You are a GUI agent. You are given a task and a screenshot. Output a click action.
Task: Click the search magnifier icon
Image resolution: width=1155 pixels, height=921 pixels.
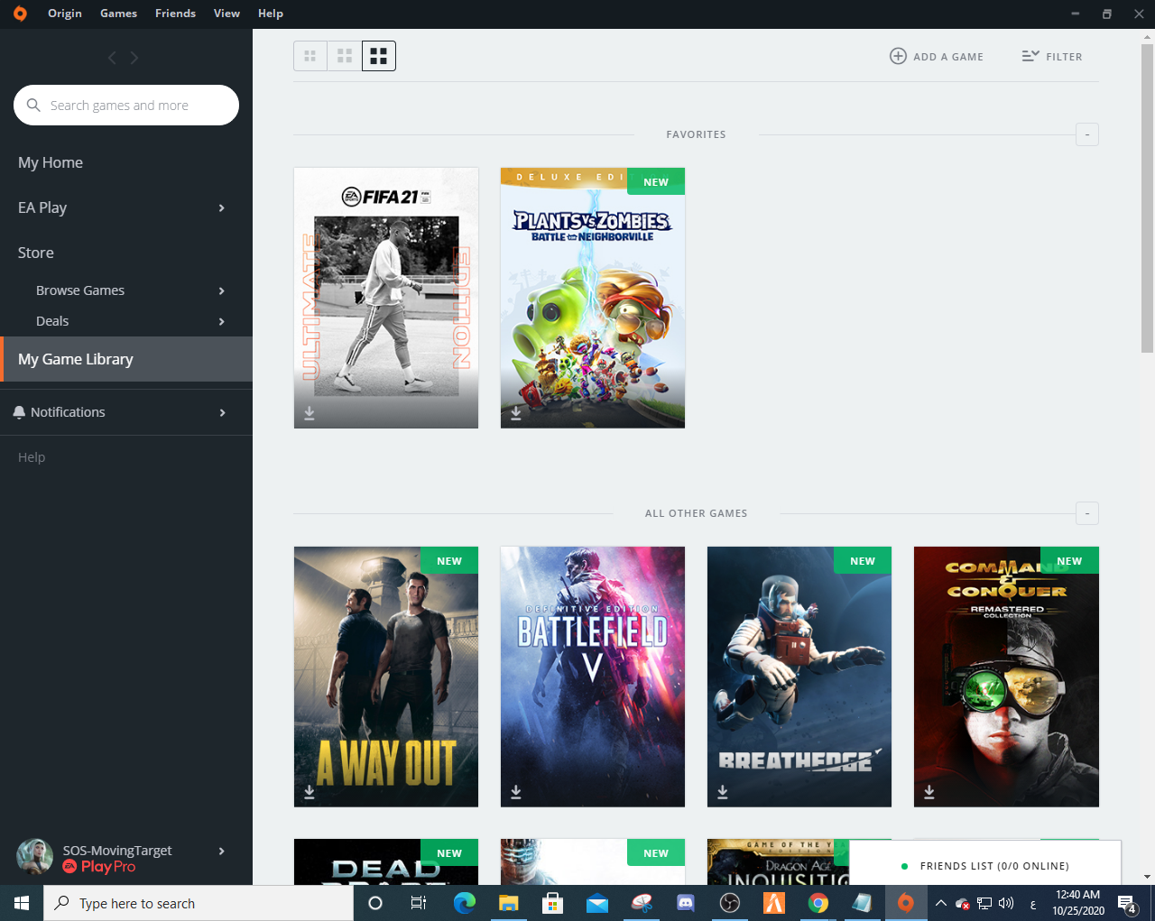[33, 105]
